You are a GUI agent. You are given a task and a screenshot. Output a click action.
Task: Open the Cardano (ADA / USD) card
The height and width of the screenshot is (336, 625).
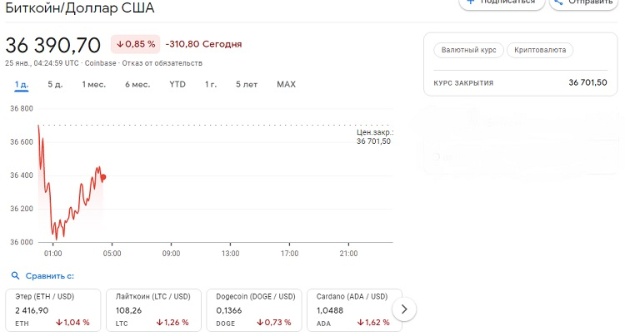click(x=354, y=309)
